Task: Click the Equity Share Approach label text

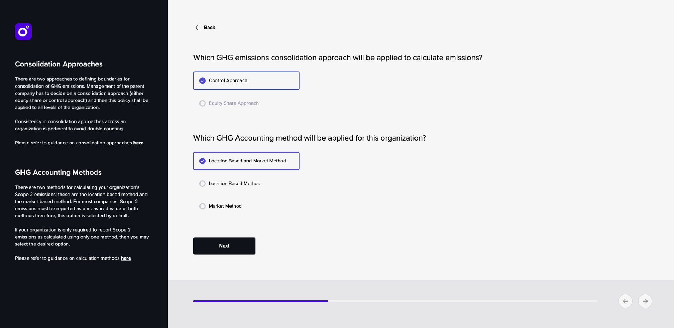Action: 234,103
